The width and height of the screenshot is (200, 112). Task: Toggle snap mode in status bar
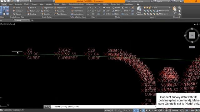click(115, 110)
